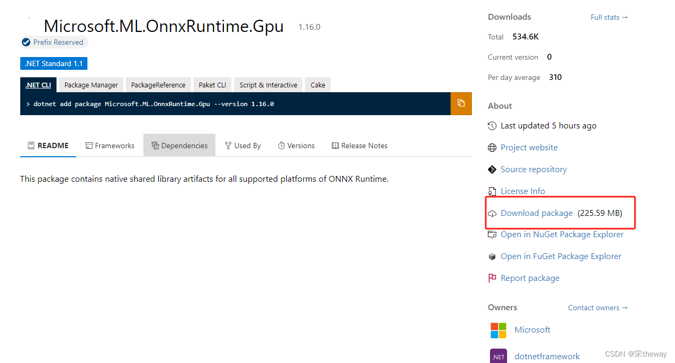Open the dotnetframework owner profile link
Viewport: 675px width, 363px height.
(x=547, y=357)
